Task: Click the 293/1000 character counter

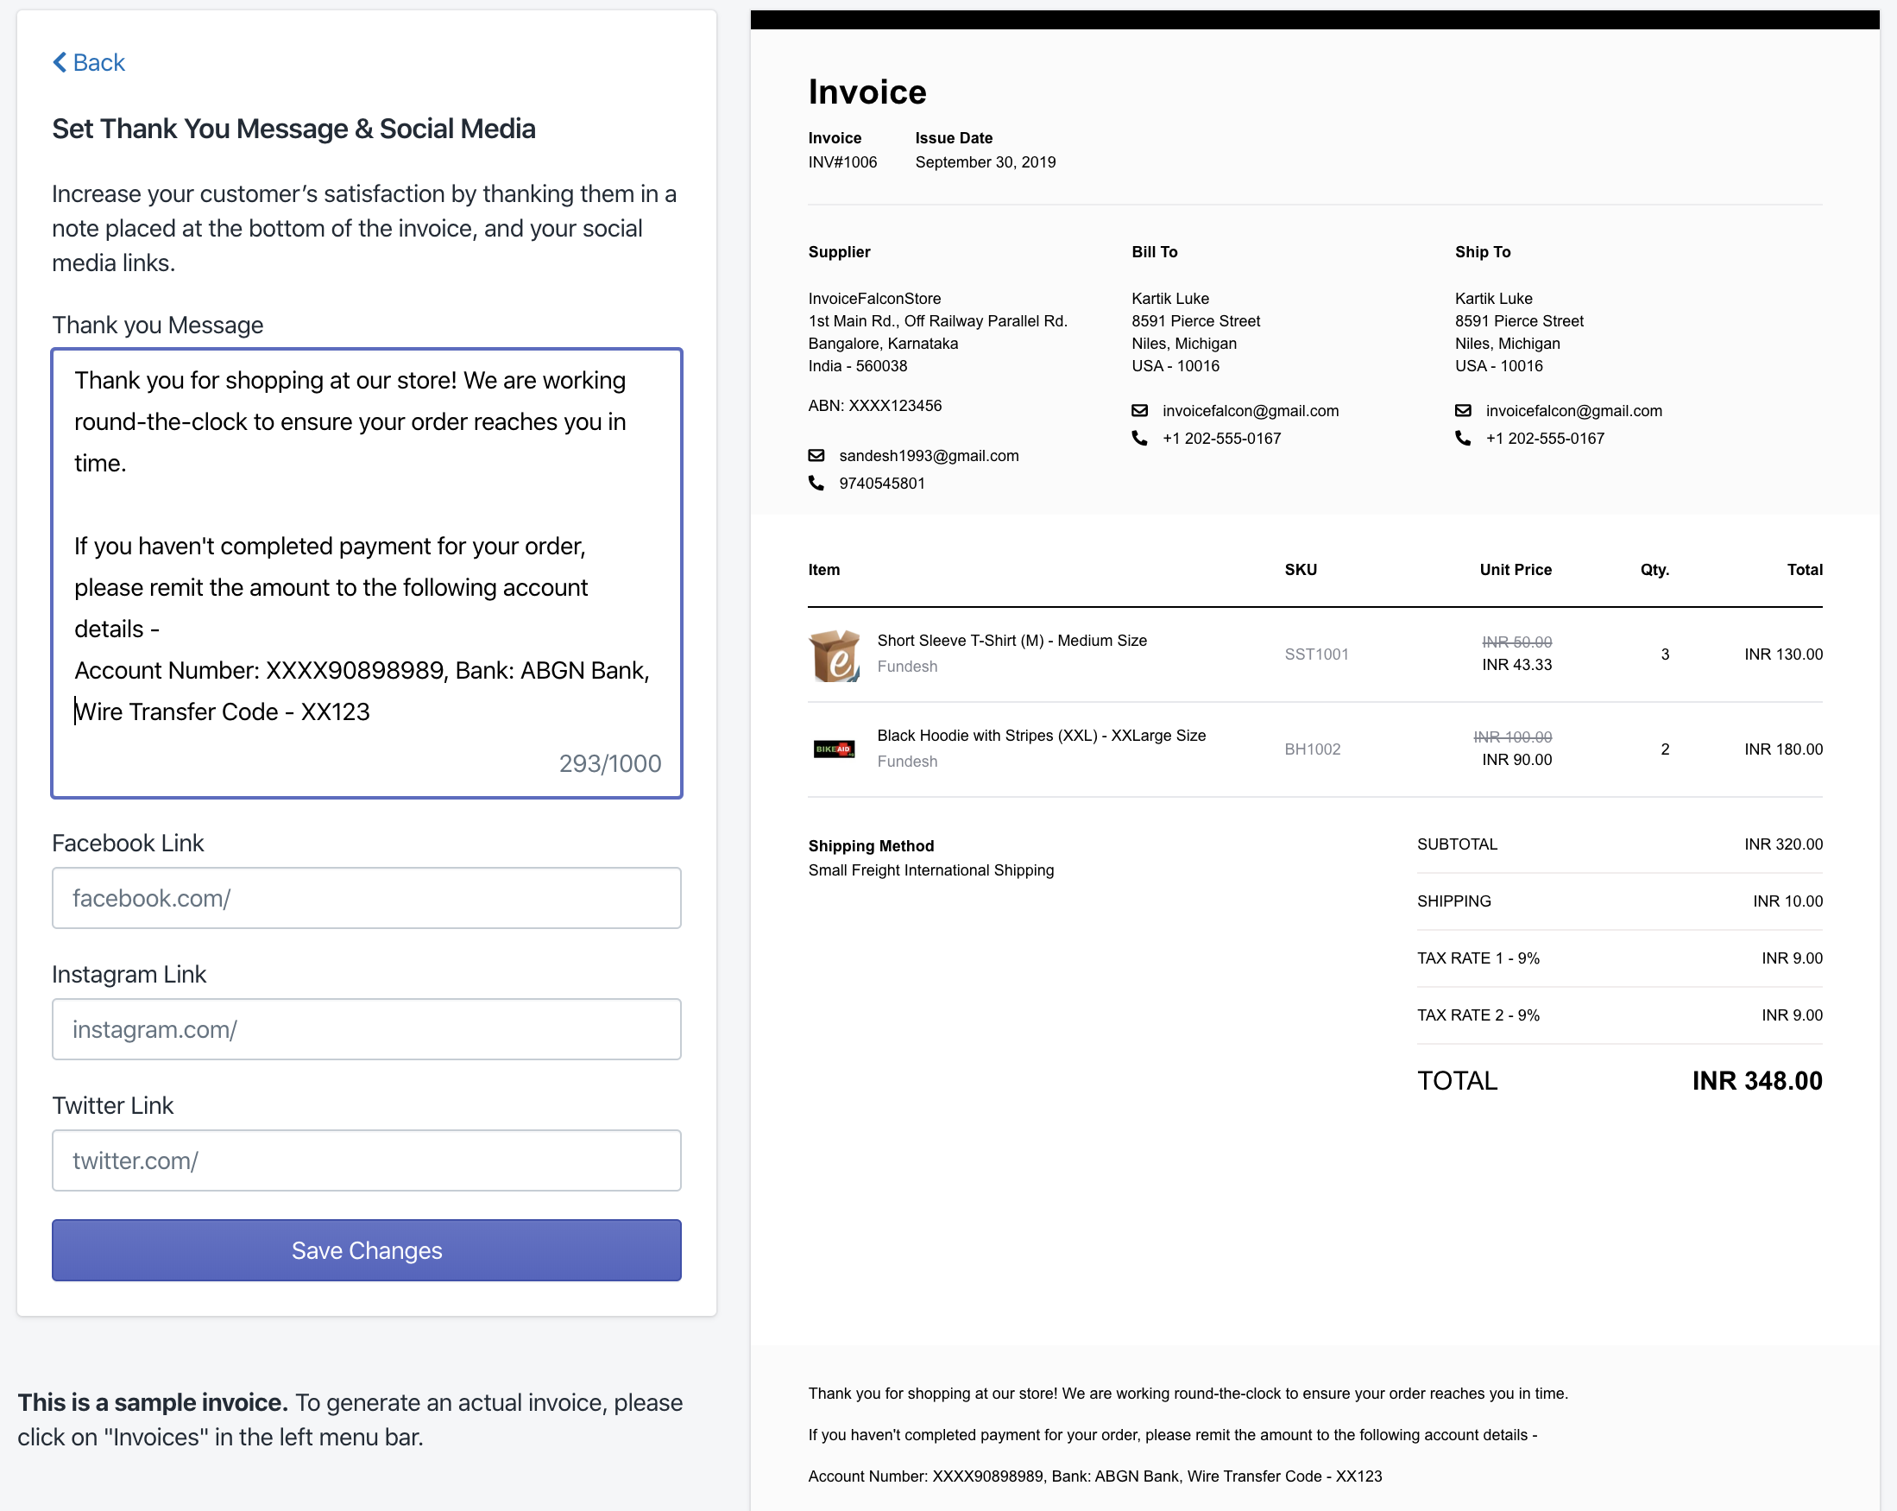Action: tap(609, 763)
